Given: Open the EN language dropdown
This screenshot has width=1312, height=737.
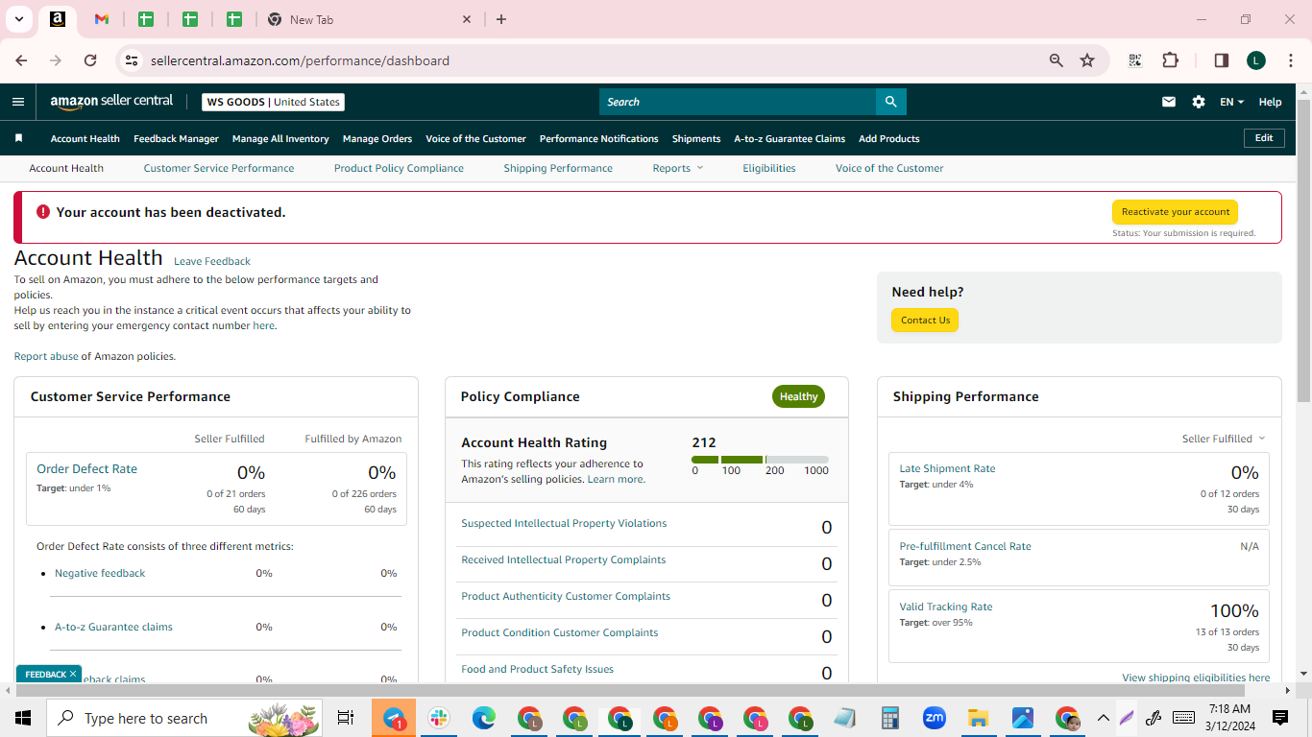Looking at the screenshot, I should click(x=1231, y=102).
